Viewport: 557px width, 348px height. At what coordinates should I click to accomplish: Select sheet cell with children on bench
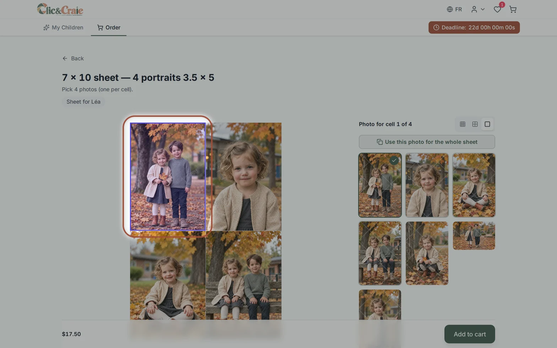click(244, 276)
